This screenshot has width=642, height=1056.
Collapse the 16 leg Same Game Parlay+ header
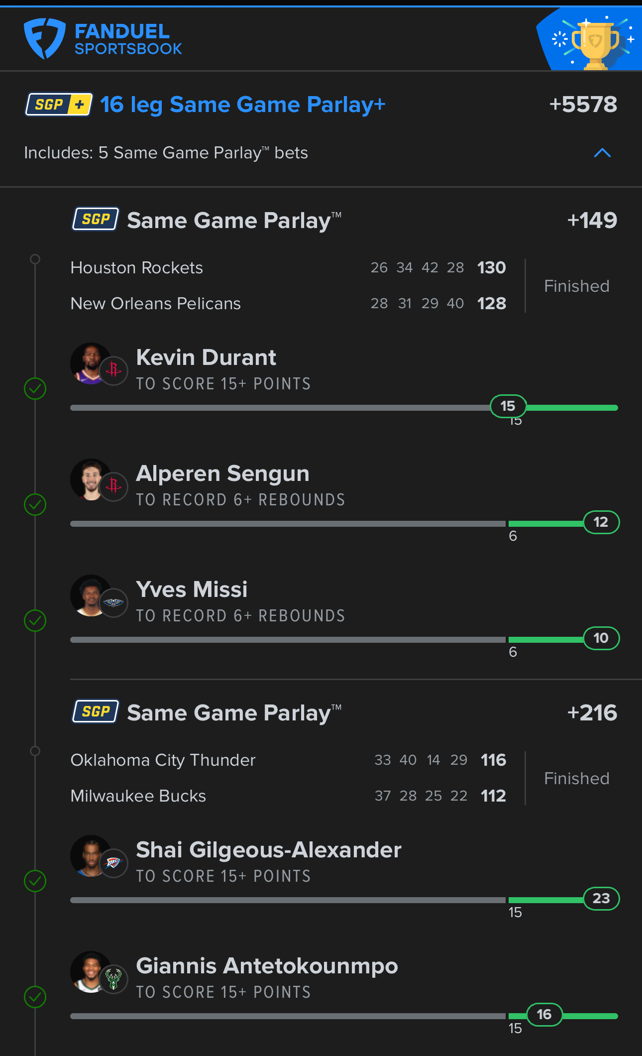tap(242, 105)
